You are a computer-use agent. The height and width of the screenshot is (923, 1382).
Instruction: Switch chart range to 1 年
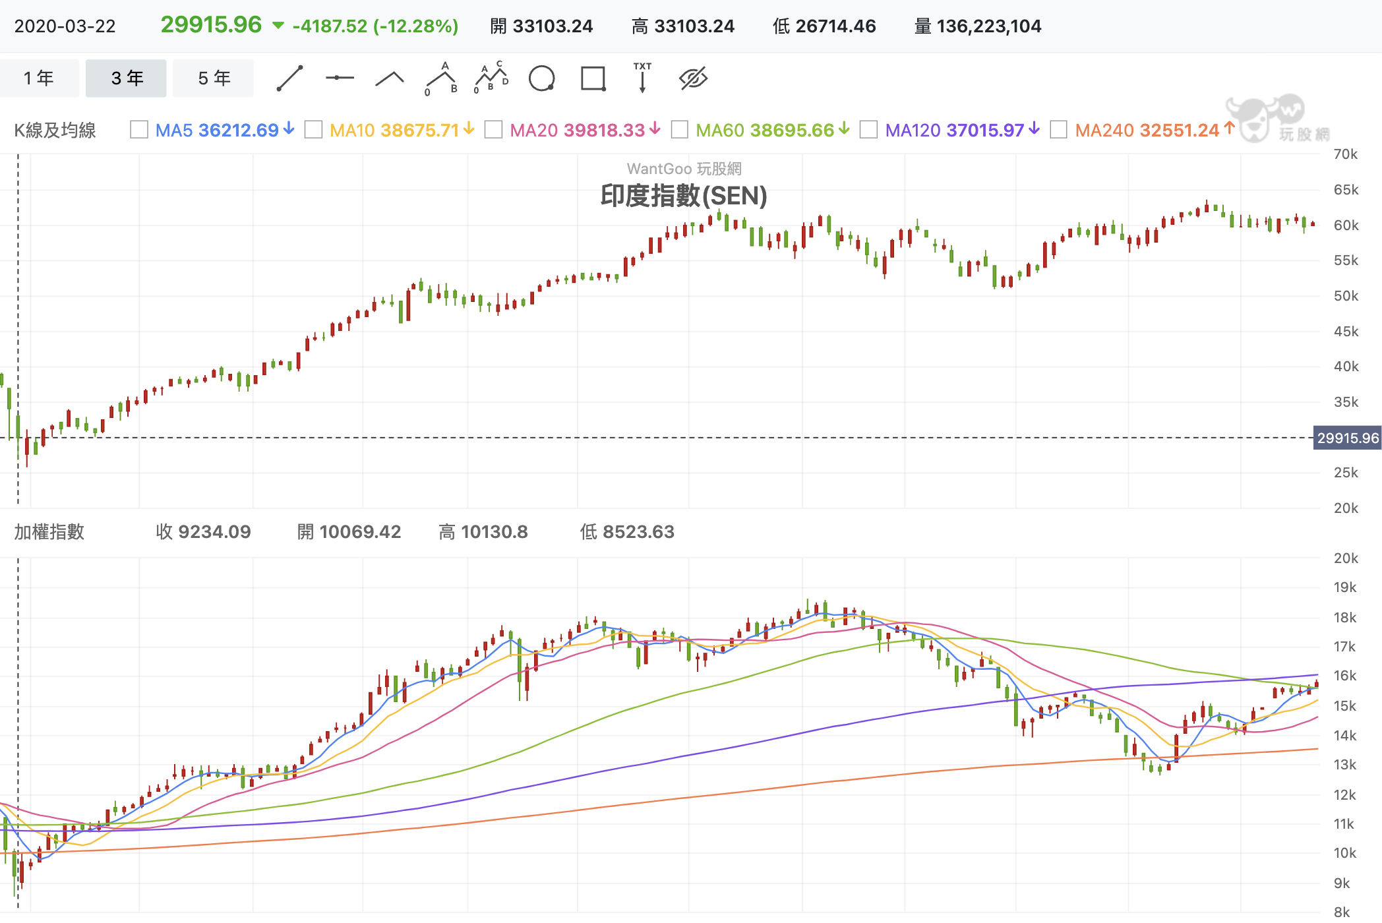click(39, 78)
